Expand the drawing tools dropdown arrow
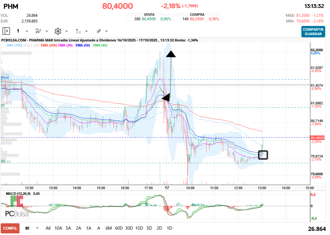330x235 pixels. tap(106, 31)
